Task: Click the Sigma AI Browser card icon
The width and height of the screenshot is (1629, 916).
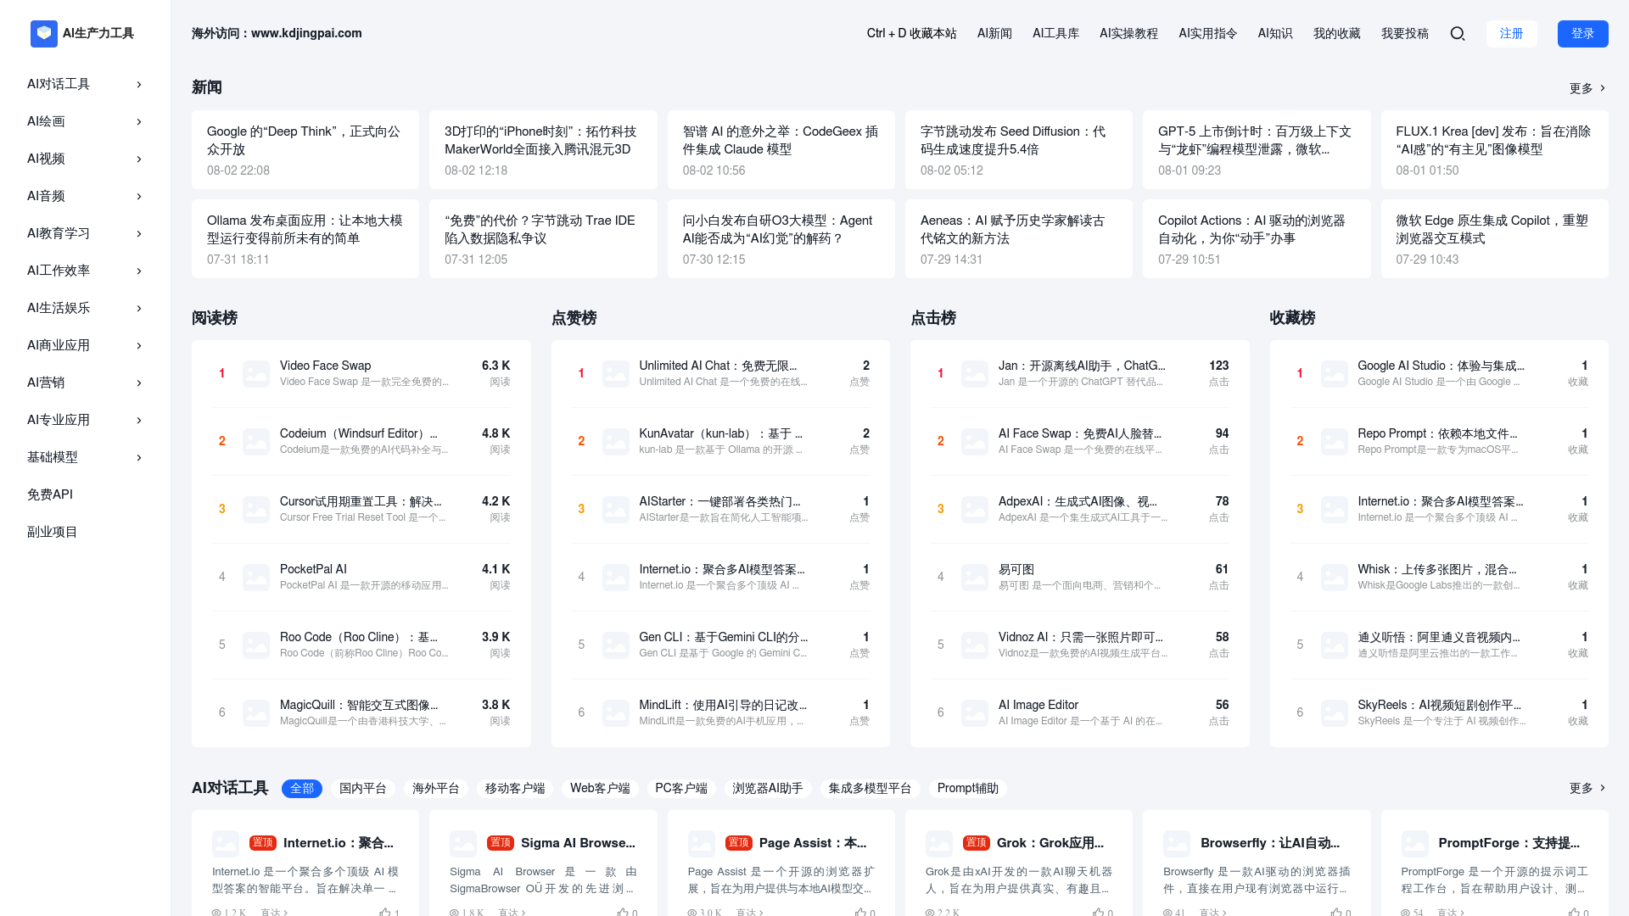Action: click(x=463, y=843)
